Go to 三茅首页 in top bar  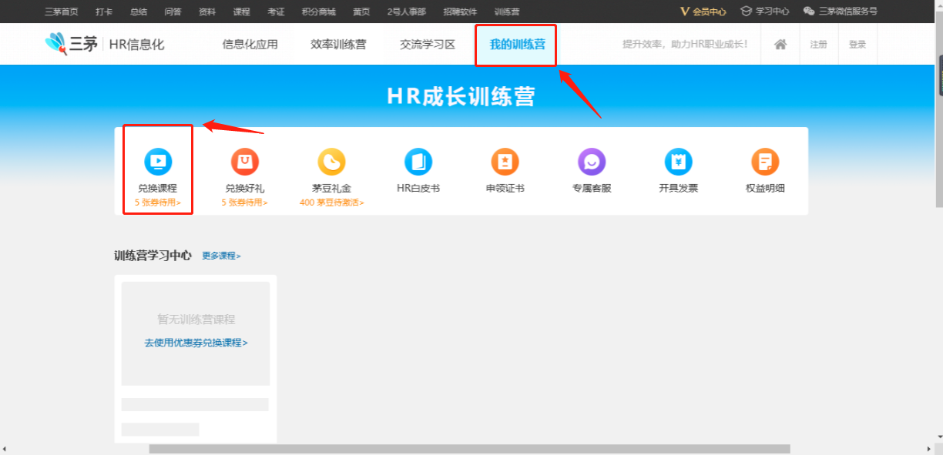61,12
